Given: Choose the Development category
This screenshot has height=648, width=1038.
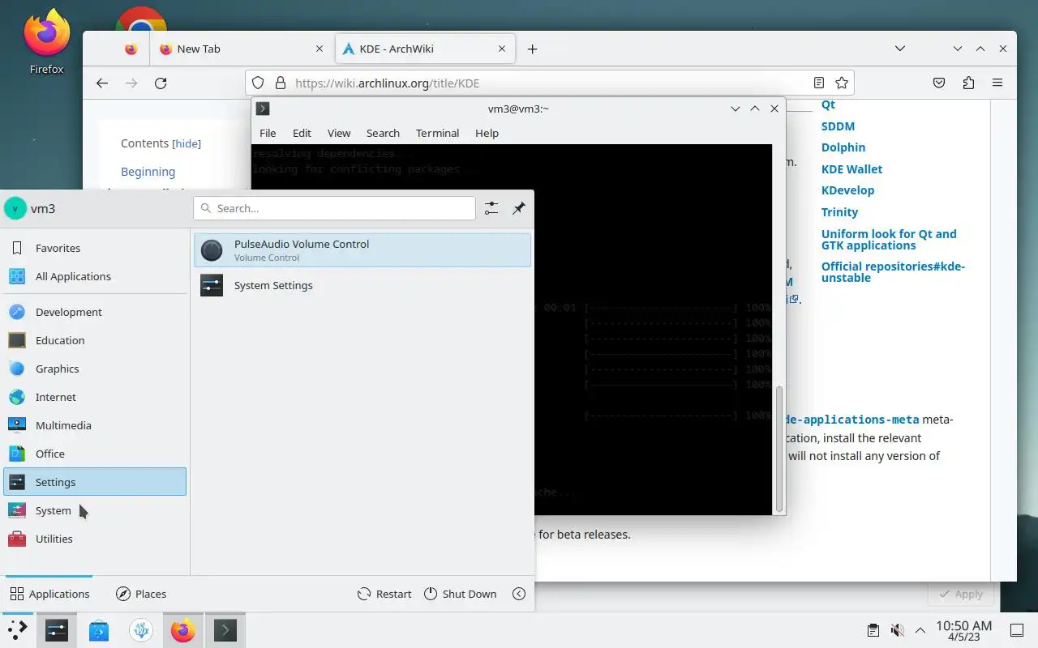Looking at the screenshot, I should [95, 312].
